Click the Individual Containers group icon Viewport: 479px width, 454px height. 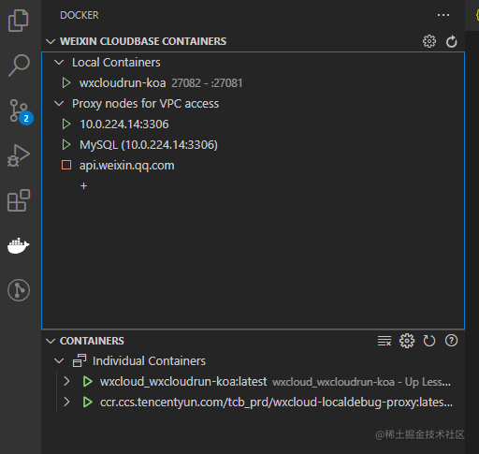tap(80, 360)
